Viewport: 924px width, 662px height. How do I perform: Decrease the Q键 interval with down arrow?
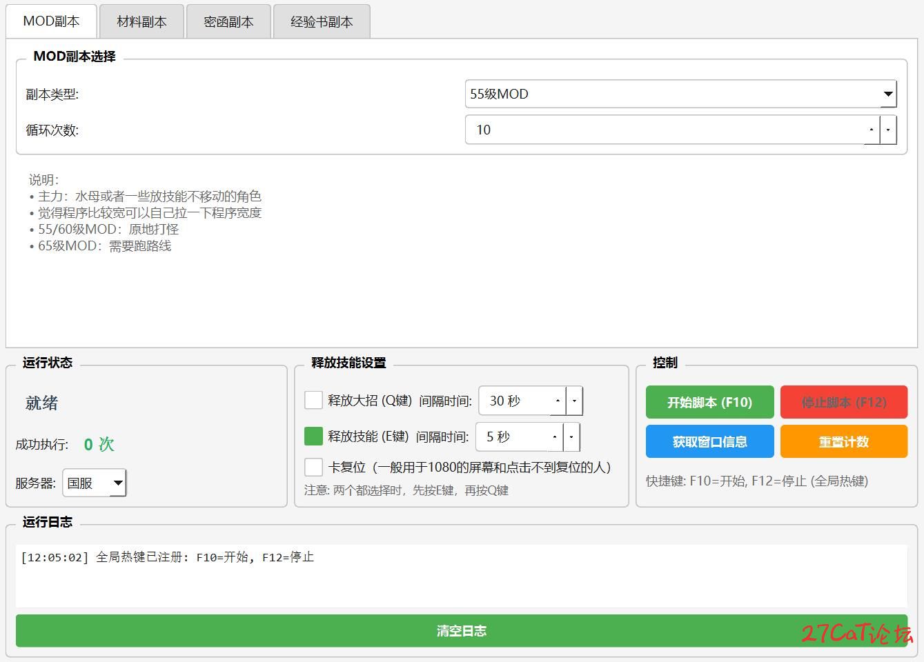(574, 401)
